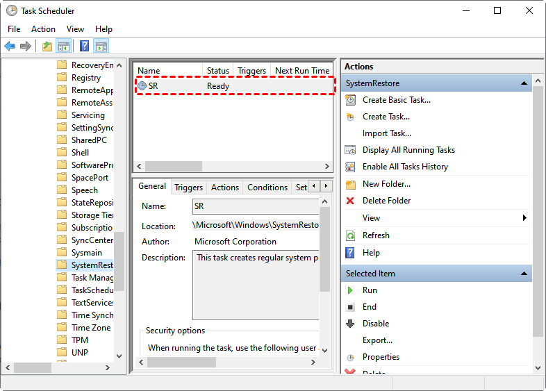The width and height of the screenshot is (546, 391).
Task: Click the New Folder icon
Action: 351,184
